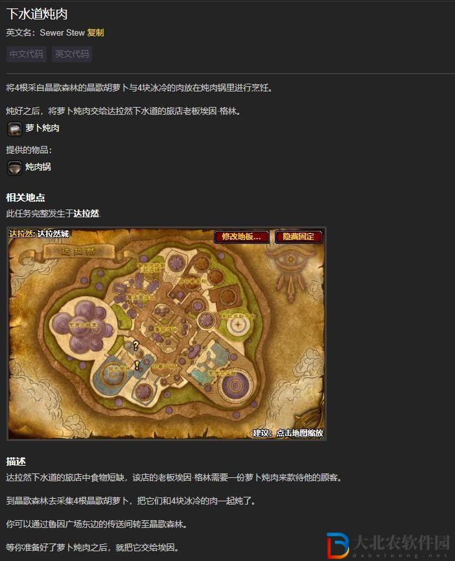Click the compass rose on the map
This screenshot has width=455, height=561.
[x=238, y=325]
